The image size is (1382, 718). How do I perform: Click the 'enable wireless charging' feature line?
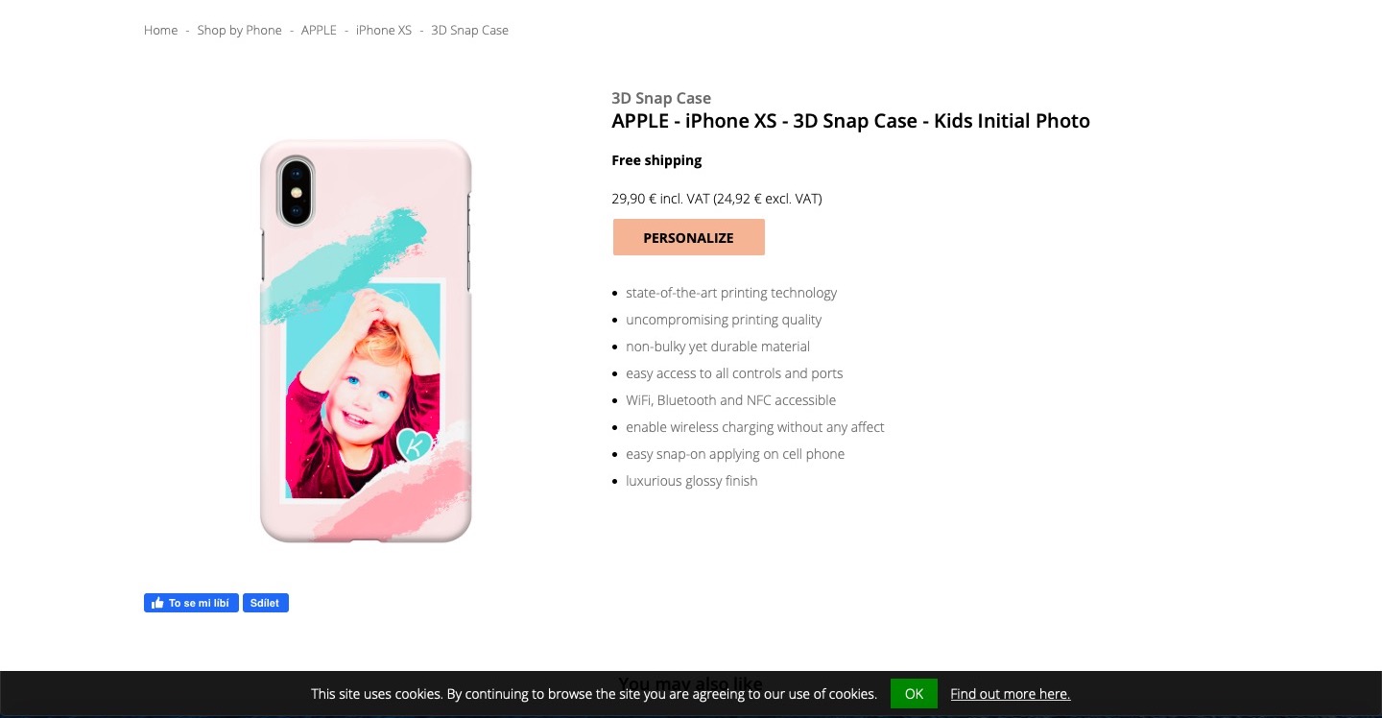click(x=754, y=427)
